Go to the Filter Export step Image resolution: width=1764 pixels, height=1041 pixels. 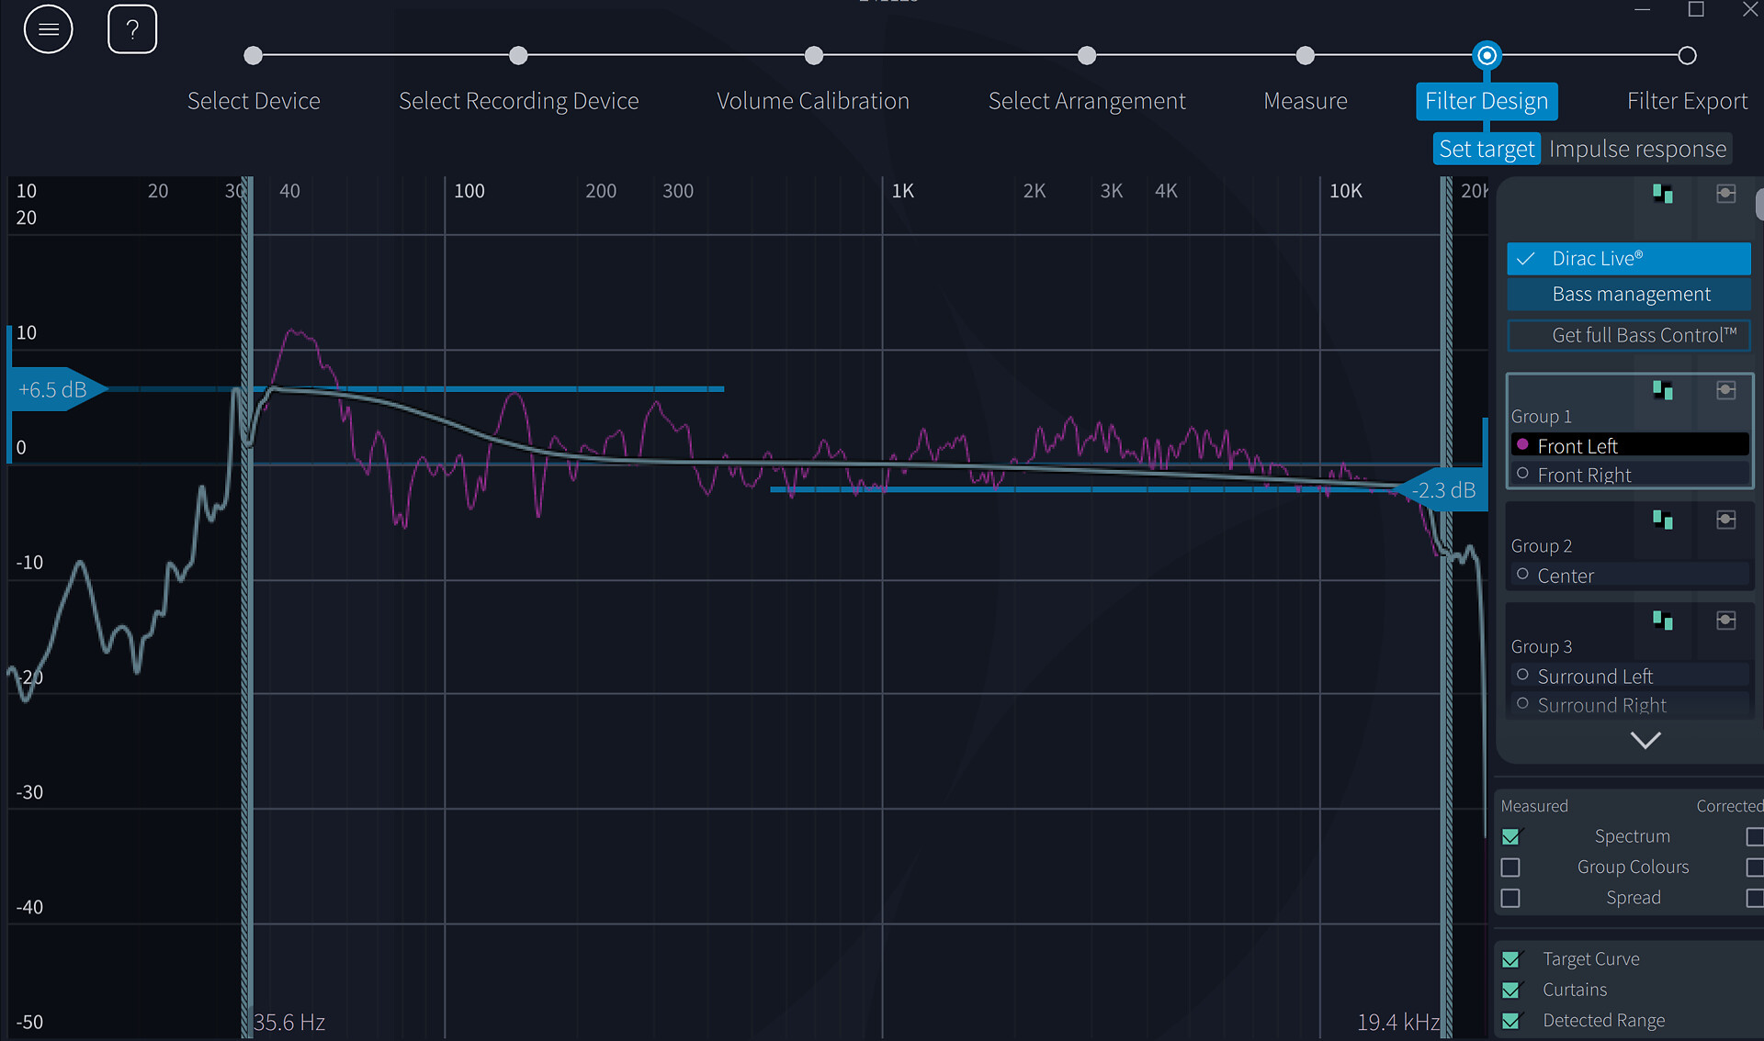[x=1687, y=100]
